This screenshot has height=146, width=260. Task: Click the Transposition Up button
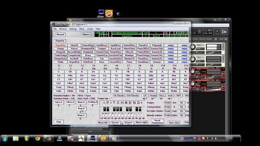click(x=182, y=107)
